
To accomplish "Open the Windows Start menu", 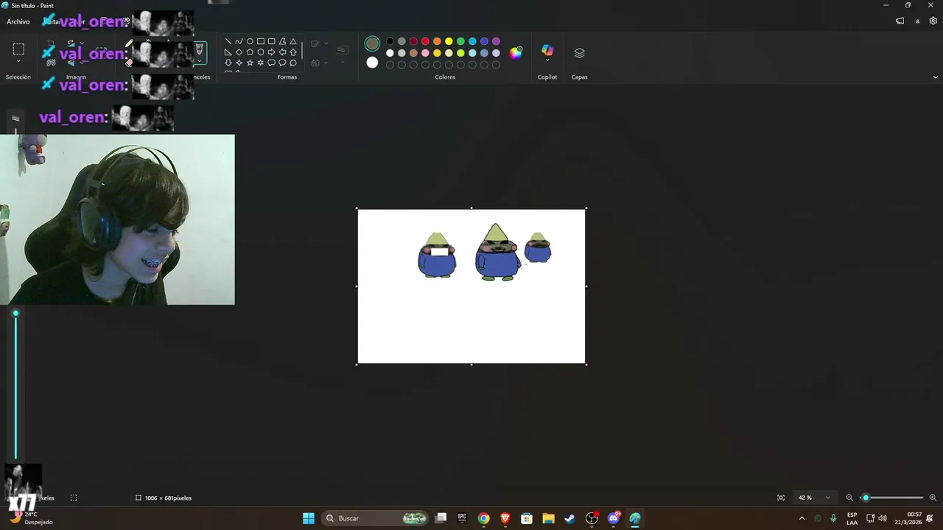I will (309, 518).
